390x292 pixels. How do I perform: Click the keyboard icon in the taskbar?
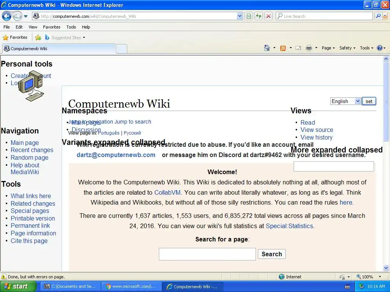[x=347, y=287]
